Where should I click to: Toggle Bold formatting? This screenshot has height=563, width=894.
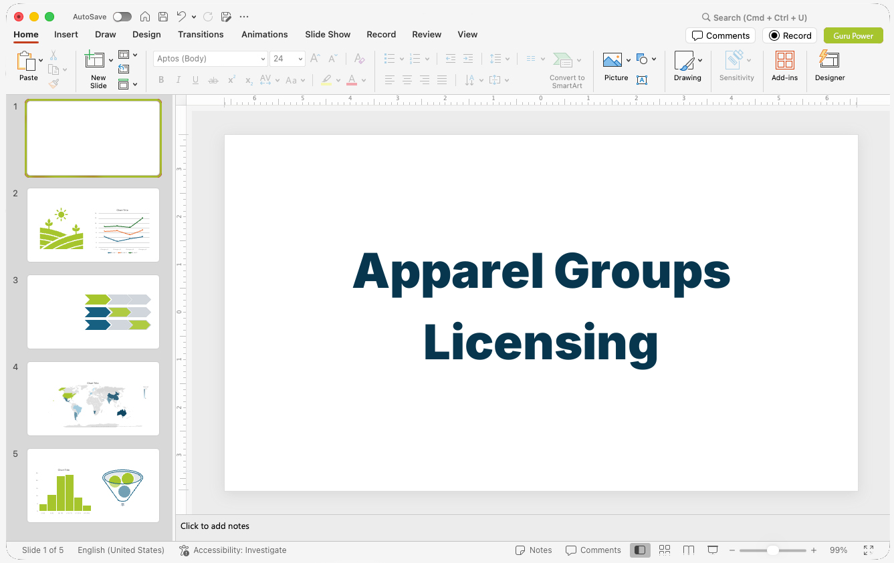(x=161, y=80)
